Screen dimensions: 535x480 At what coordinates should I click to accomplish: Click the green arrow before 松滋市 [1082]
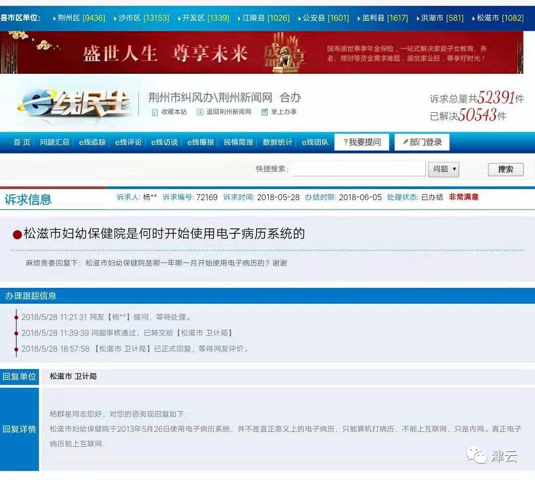(473, 18)
